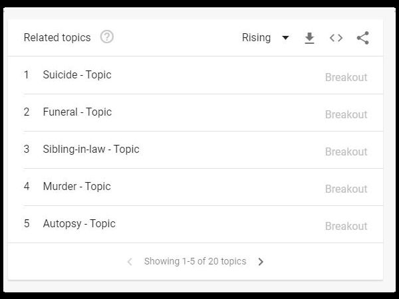
Task: Click Breakout label next to Funeral
Action: [x=346, y=114]
